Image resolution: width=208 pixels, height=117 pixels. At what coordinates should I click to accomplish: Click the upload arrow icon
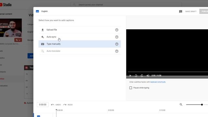coord(43,30)
